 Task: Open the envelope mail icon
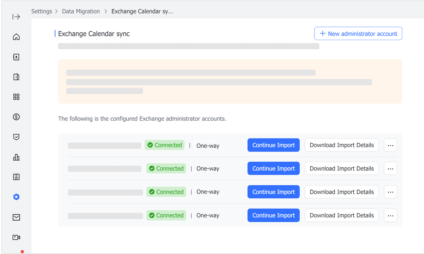click(x=16, y=217)
